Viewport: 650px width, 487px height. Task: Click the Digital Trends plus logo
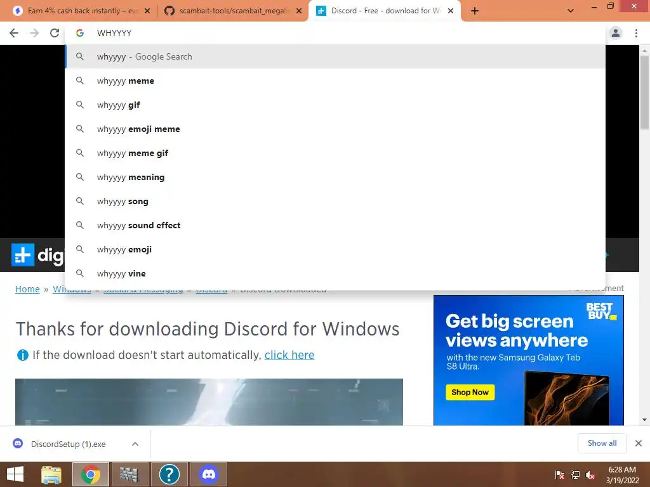(23, 255)
